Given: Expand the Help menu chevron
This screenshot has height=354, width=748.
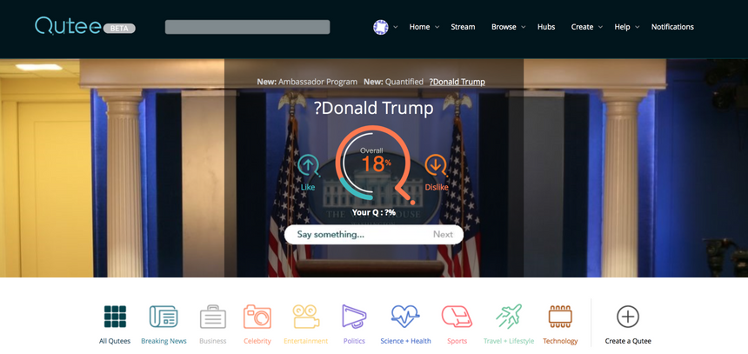Looking at the screenshot, I should click(x=638, y=27).
